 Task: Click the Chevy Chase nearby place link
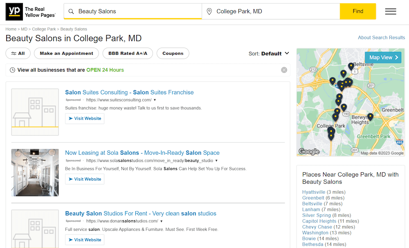click(317, 227)
